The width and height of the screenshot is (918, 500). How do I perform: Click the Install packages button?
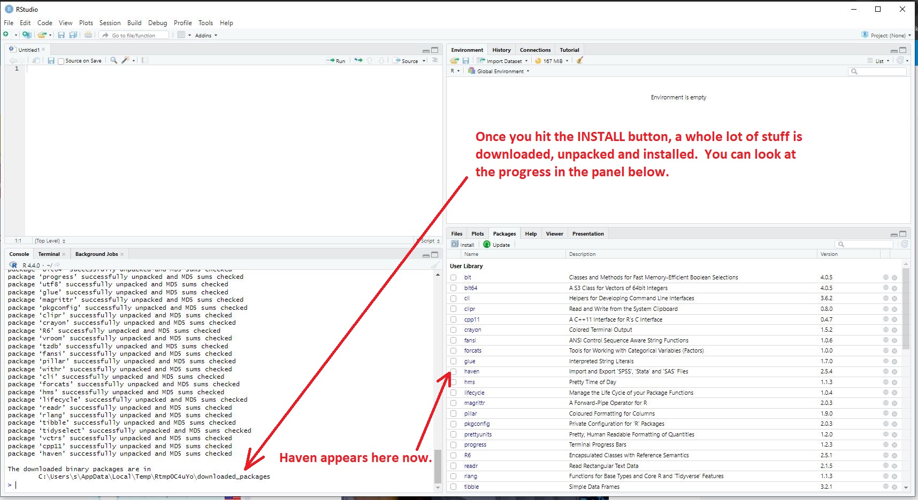[x=463, y=245]
